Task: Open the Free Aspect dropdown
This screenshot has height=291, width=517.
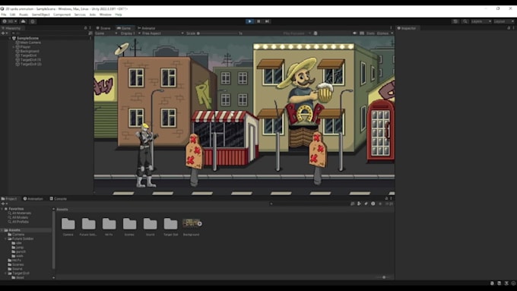Action: pyautogui.click(x=163, y=33)
